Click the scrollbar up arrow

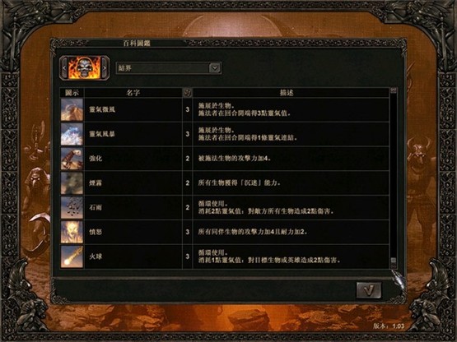pos(394,90)
